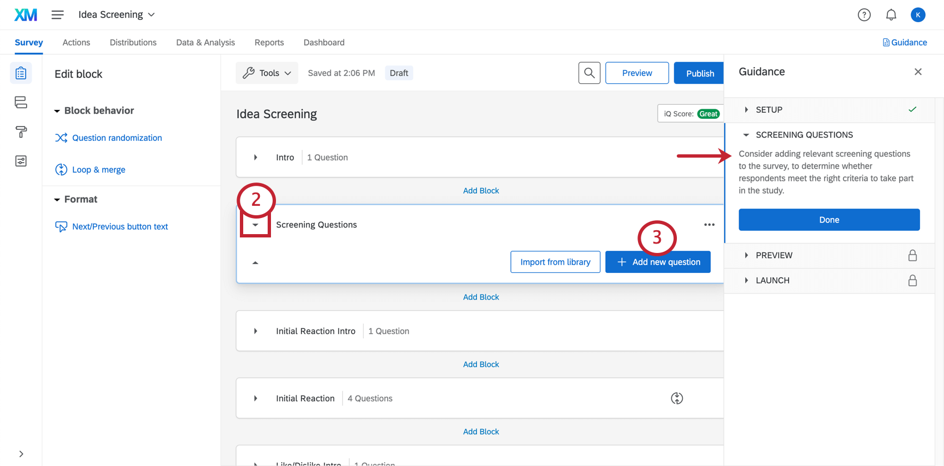This screenshot has width=944, height=466.
Task: Open Look and feel paint roller icon
Action: (21, 132)
